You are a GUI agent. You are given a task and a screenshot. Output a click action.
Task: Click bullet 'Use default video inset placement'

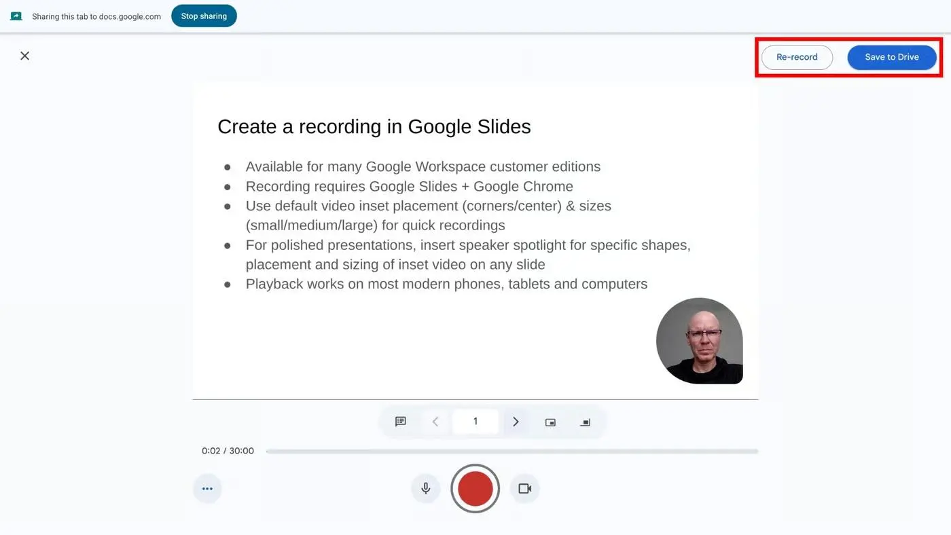point(429,215)
